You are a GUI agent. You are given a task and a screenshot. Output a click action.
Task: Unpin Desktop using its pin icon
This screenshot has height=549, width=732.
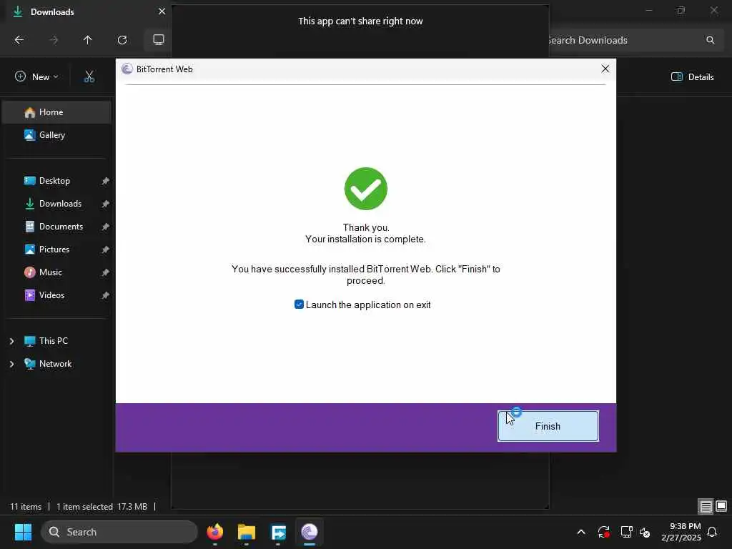[x=106, y=181]
